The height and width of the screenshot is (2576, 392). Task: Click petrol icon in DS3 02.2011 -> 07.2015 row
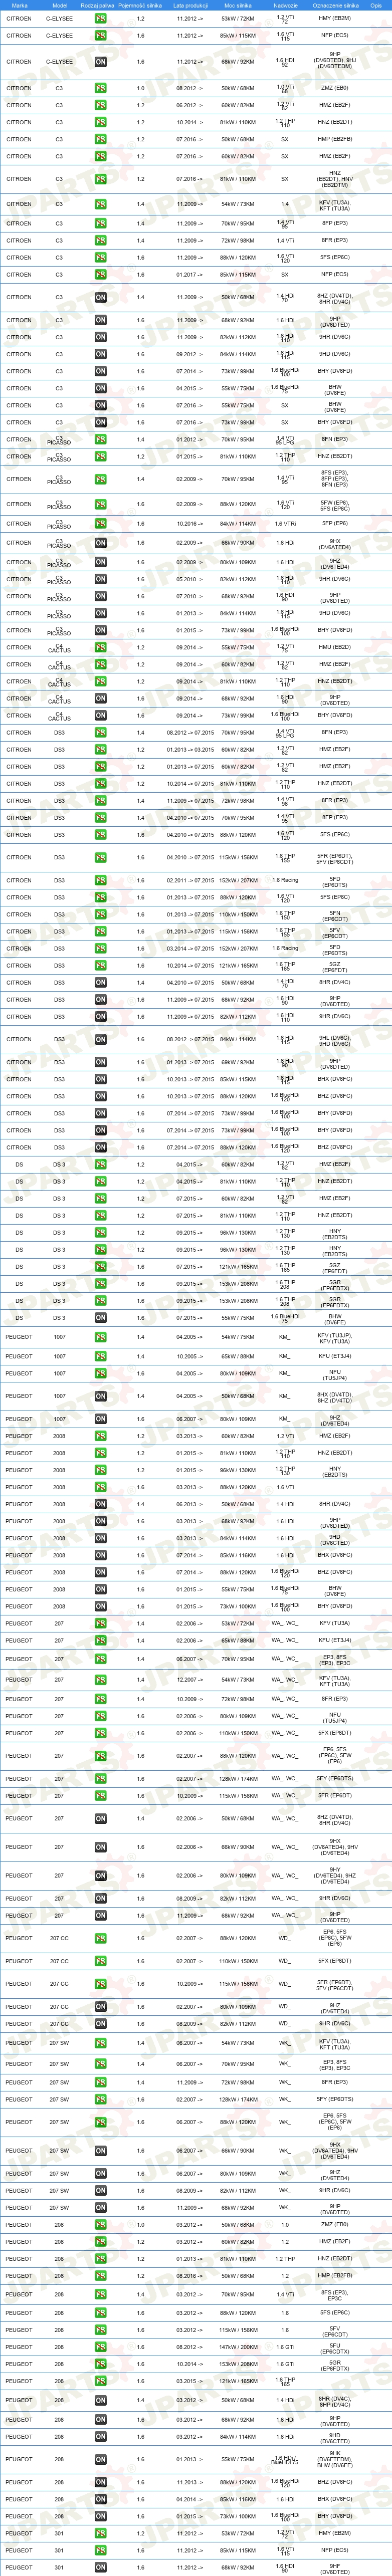(100, 881)
